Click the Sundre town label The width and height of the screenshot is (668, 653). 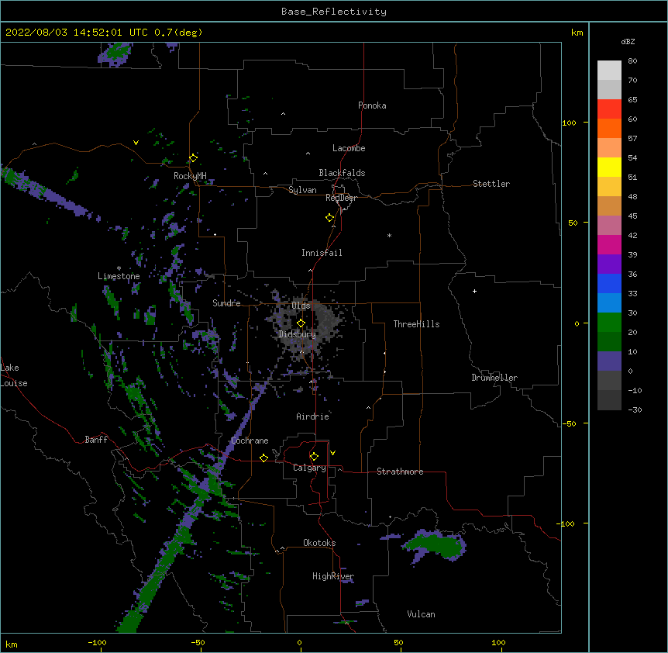click(226, 303)
